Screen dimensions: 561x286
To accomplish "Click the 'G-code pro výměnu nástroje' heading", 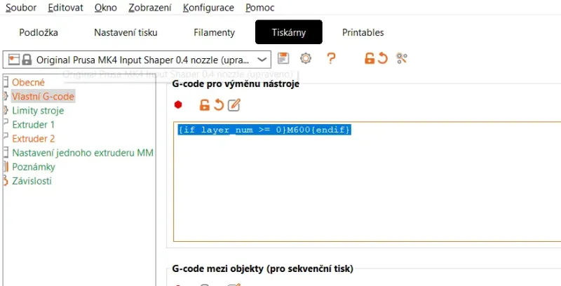I will click(236, 84).
